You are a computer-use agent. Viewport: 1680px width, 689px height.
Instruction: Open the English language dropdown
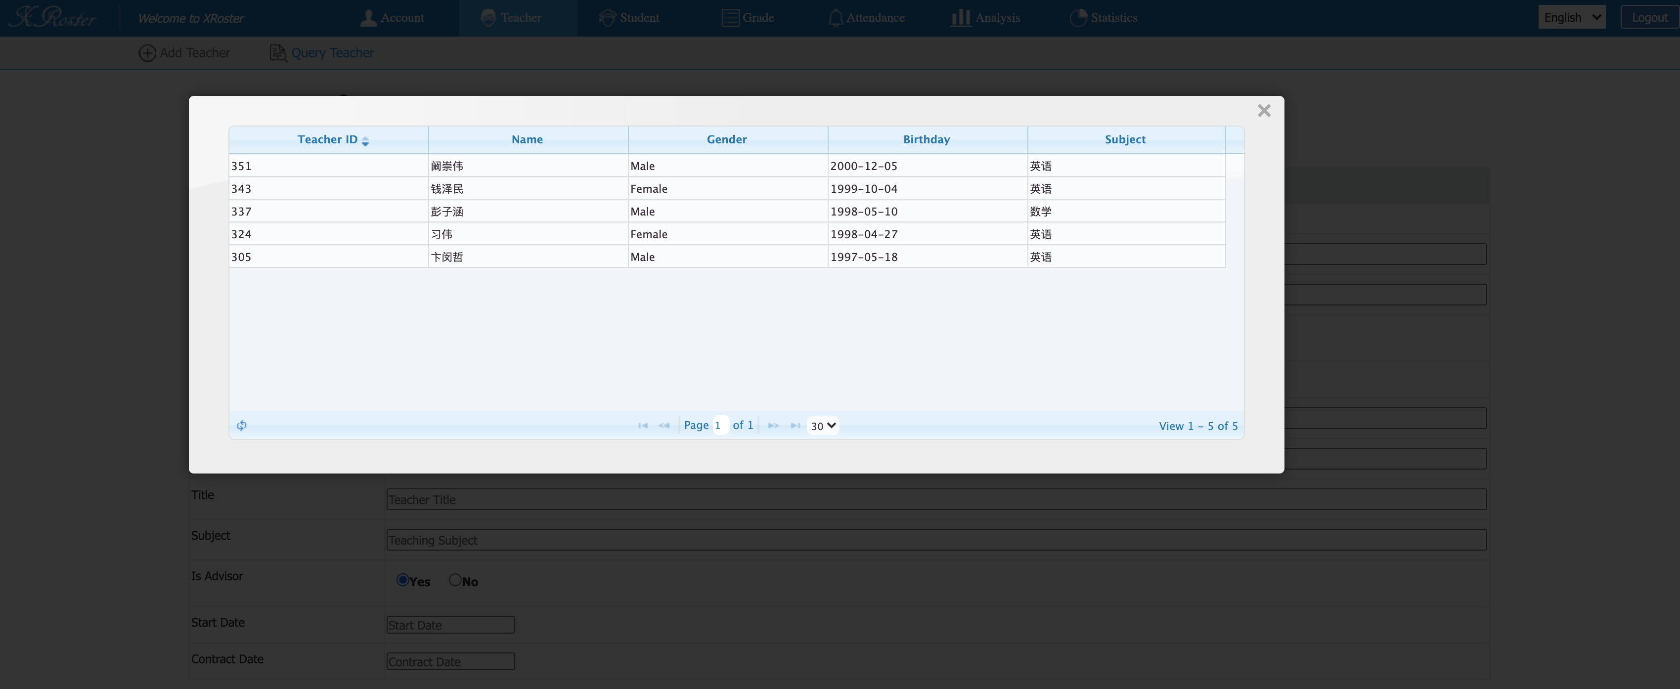coord(1572,18)
